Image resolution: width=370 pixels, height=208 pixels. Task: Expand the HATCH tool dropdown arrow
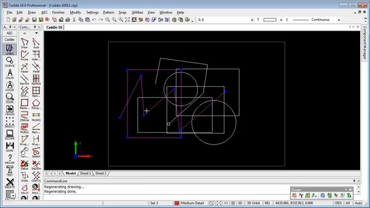pyautogui.click(x=13, y=195)
